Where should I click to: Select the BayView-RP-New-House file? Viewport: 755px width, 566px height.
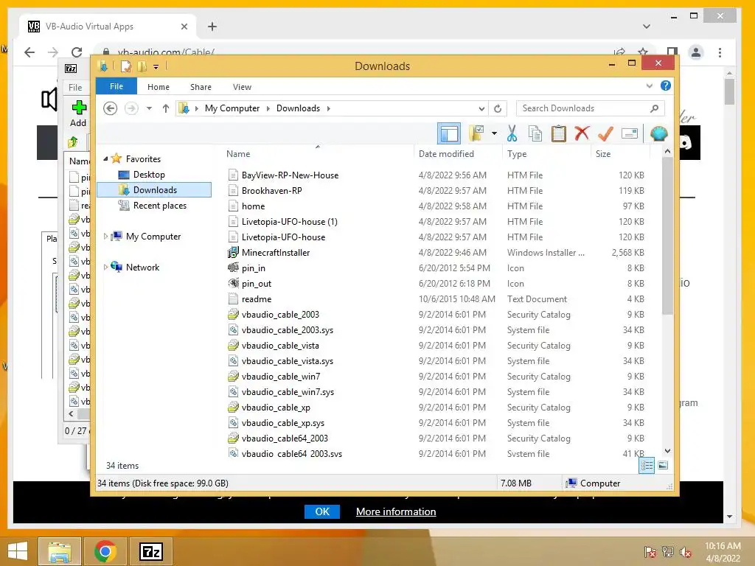tap(290, 175)
